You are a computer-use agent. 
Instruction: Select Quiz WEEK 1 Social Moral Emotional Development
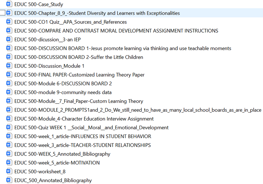point(91,128)
